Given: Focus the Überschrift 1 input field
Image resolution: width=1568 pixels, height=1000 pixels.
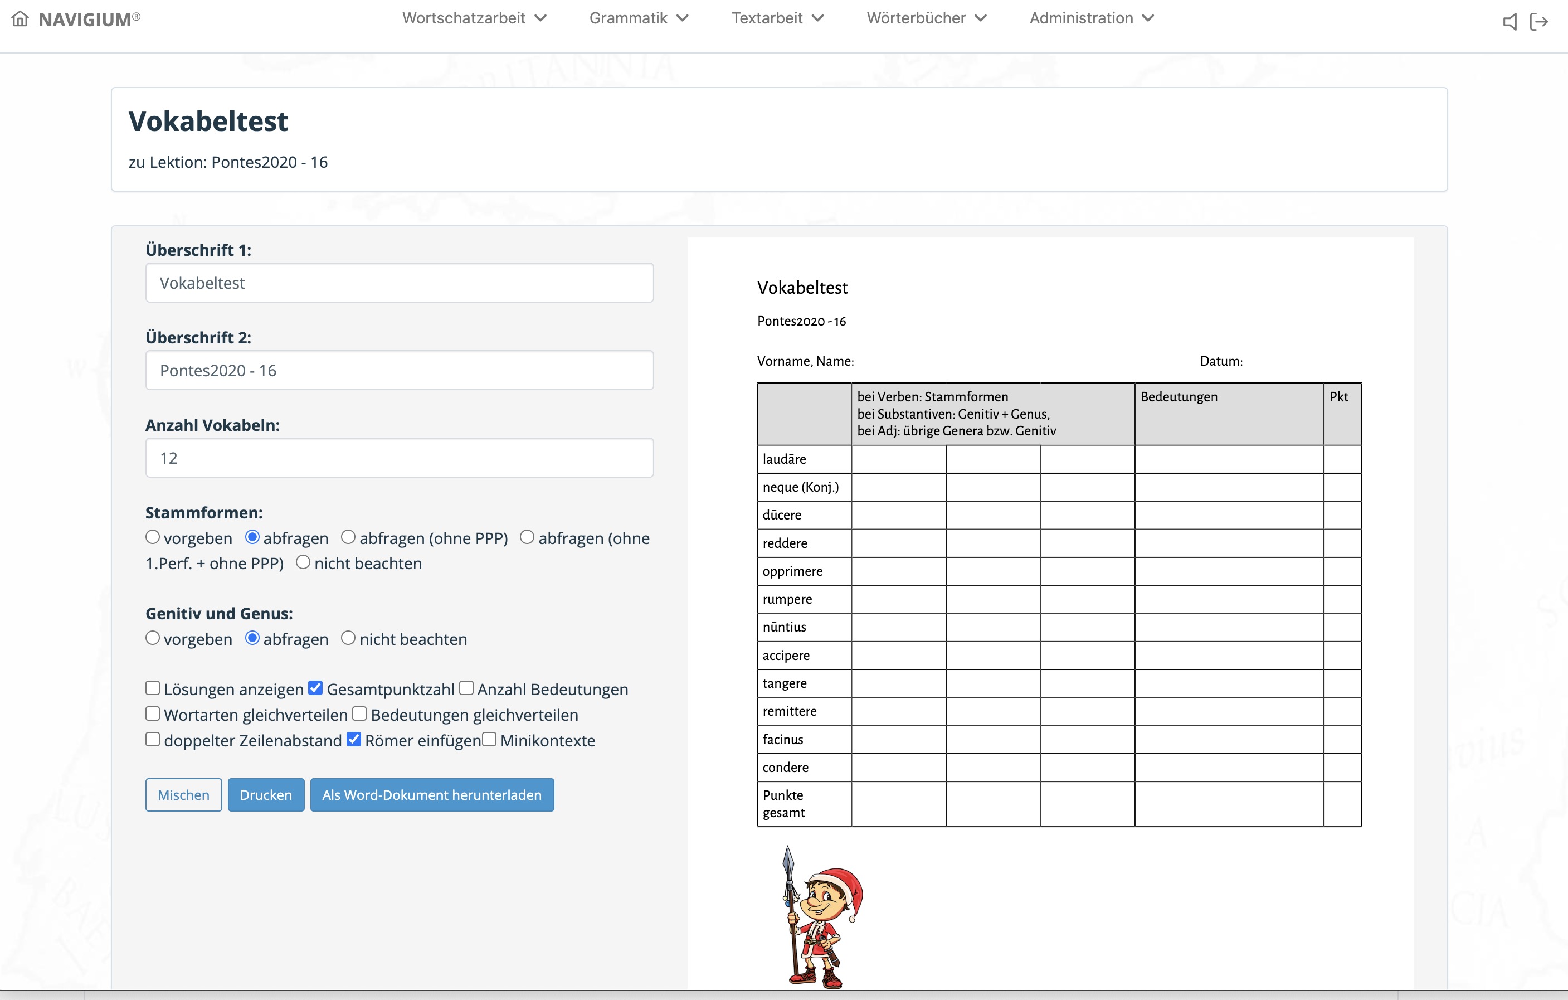Looking at the screenshot, I should point(399,283).
